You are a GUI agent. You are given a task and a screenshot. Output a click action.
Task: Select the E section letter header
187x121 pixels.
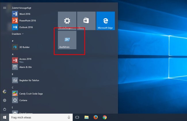pos(12,108)
